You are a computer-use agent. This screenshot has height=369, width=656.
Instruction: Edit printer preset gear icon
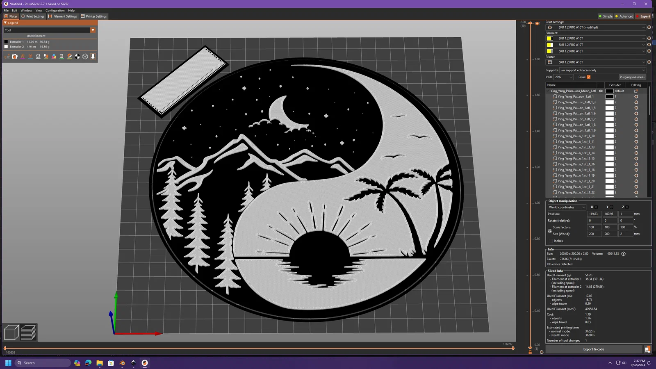tap(649, 62)
